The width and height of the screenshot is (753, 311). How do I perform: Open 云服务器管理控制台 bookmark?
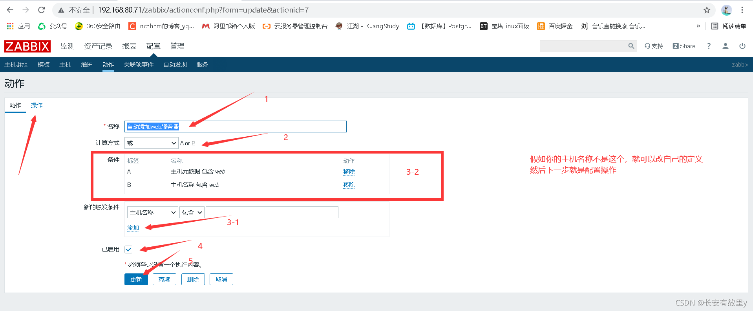click(x=295, y=26)
